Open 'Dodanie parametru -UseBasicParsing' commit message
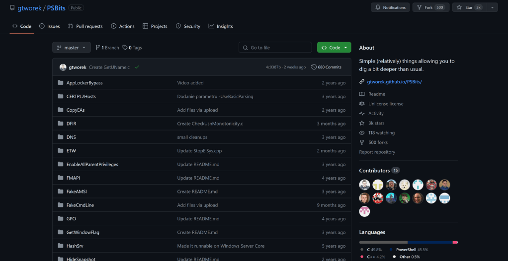Image resolution: width=508 pixels, height=261 pixels. point(215,96)
